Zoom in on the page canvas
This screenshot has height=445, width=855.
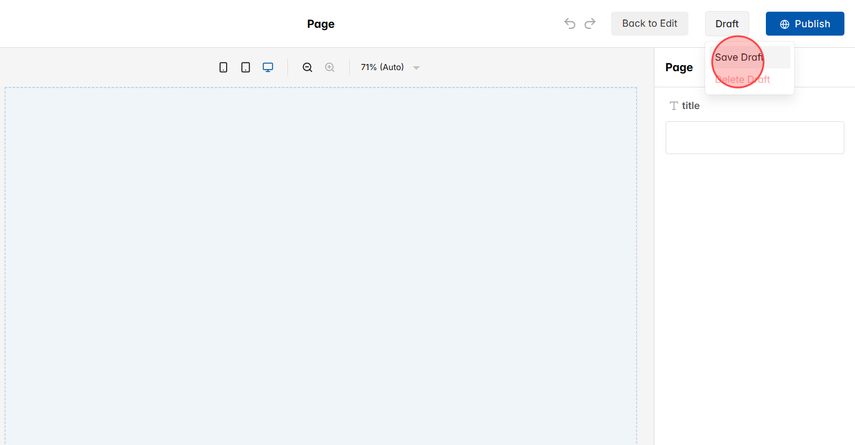330,67
